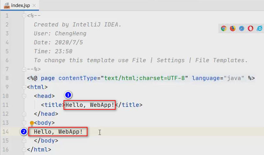The width and height of the screenshot is (264, 155).
Task: Collapse the head tag fold at line 10
Action: pyautogui.click(x=24, y=96)
